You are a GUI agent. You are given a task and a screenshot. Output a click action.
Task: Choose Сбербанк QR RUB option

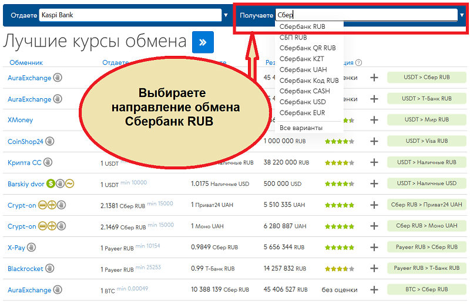click(x=307, y=48)
